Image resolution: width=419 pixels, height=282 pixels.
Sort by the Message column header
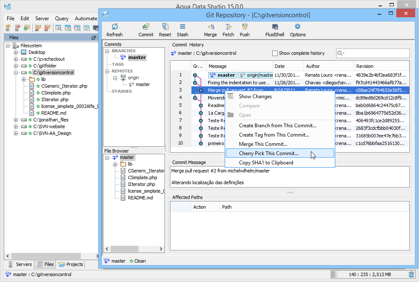coord(239,66)
